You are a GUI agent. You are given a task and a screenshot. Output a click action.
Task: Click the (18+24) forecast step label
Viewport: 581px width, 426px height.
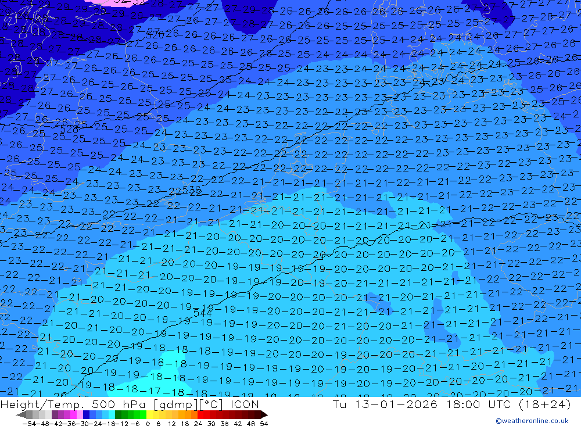tap(545, 404)
